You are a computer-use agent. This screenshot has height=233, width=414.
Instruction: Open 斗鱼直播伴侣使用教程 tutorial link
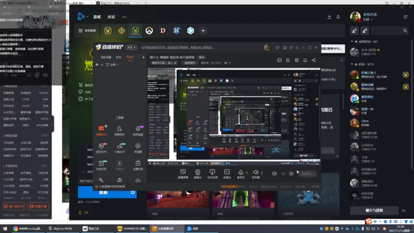coord(112,186)
